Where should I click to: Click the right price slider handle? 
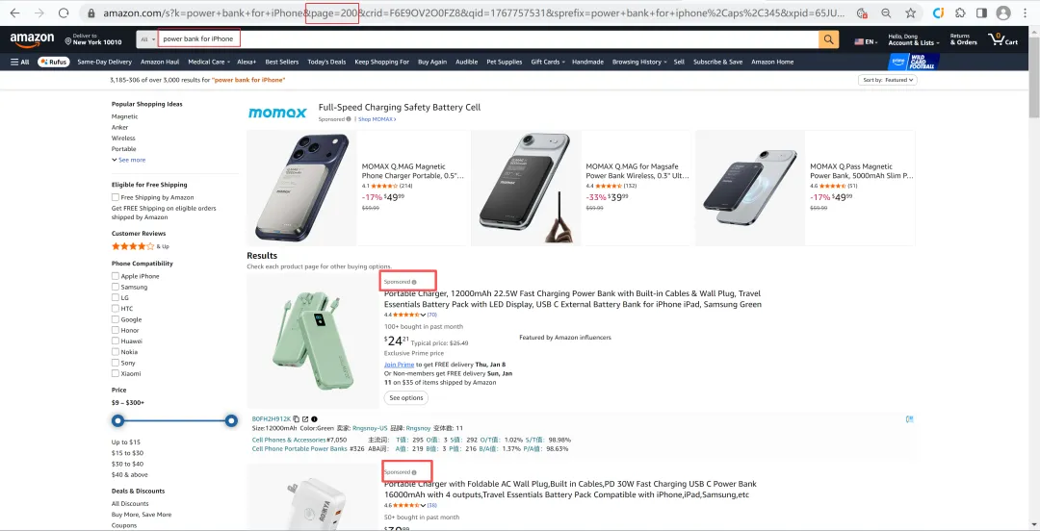pos(231,420)
